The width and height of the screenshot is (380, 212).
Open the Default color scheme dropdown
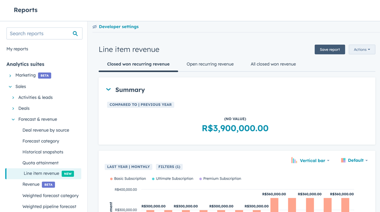[x=358, y=160]
